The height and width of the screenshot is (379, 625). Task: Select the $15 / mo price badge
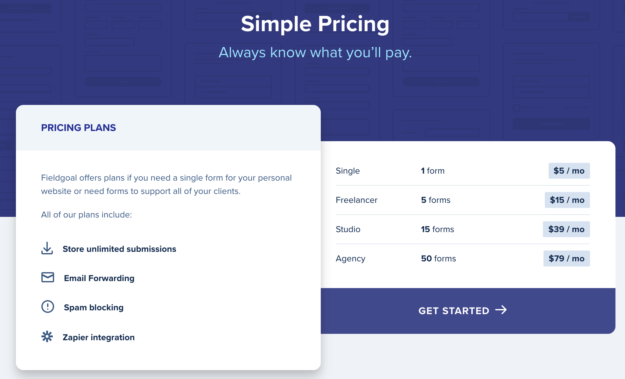point(567,200)
